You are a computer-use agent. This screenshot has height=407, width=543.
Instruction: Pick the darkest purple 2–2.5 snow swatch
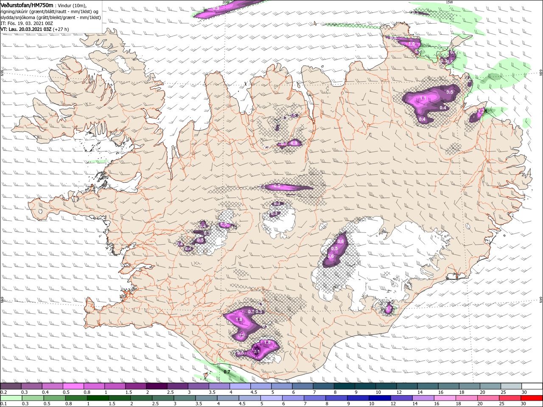pos(156,386)
